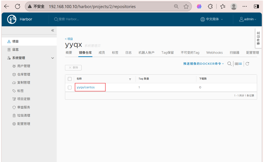Image resolution: width=264 pixels, height=162 pixels.
Task: Bookmark the page with the star icon
Action: (186, 7)
